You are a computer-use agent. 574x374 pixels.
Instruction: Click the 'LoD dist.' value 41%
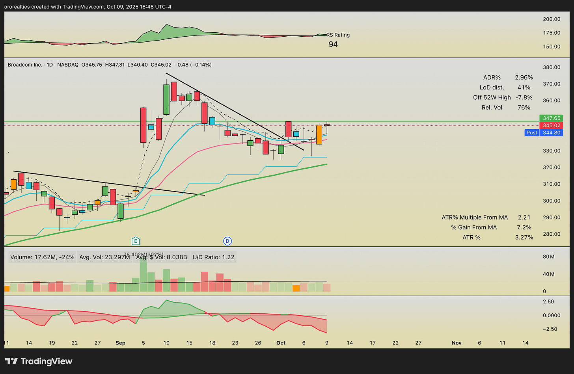tap(524, 87)
